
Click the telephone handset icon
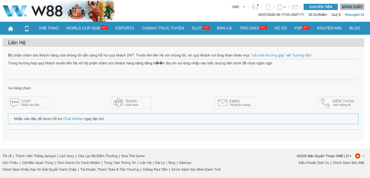point(326,103)
